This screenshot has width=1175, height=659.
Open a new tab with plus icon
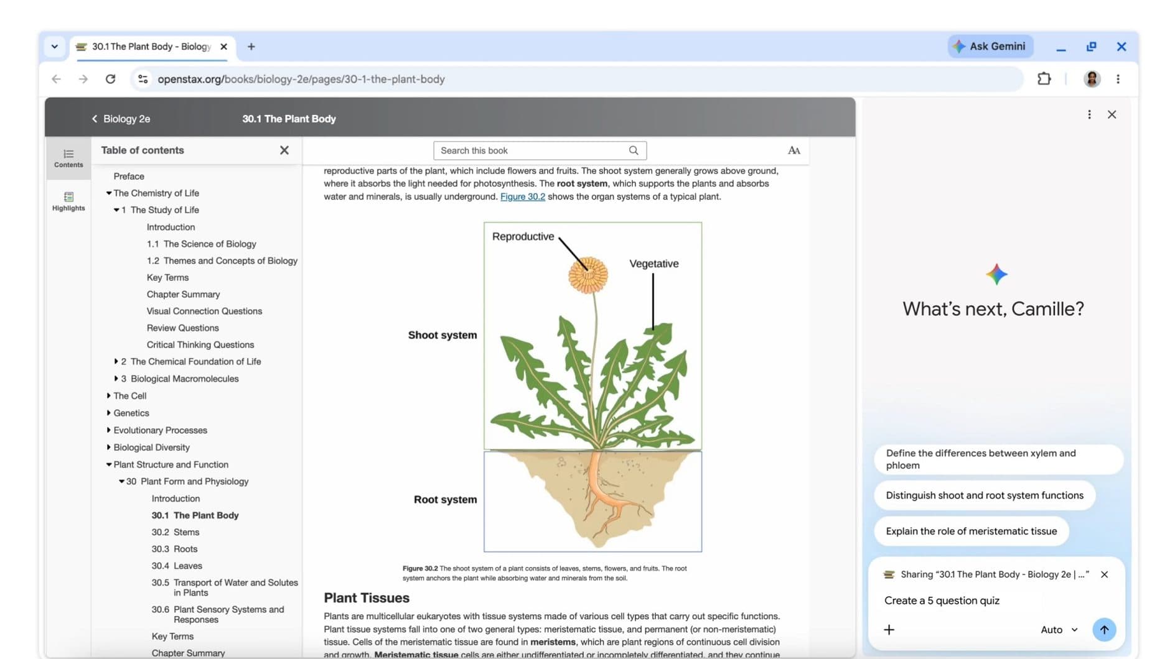(251, 47)
